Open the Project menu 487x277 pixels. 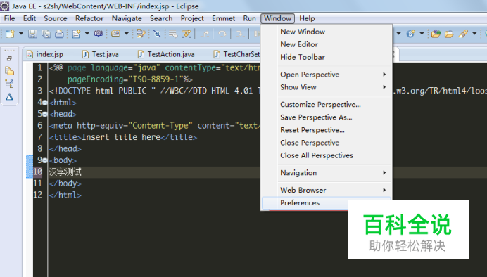(x=192, y=18)
